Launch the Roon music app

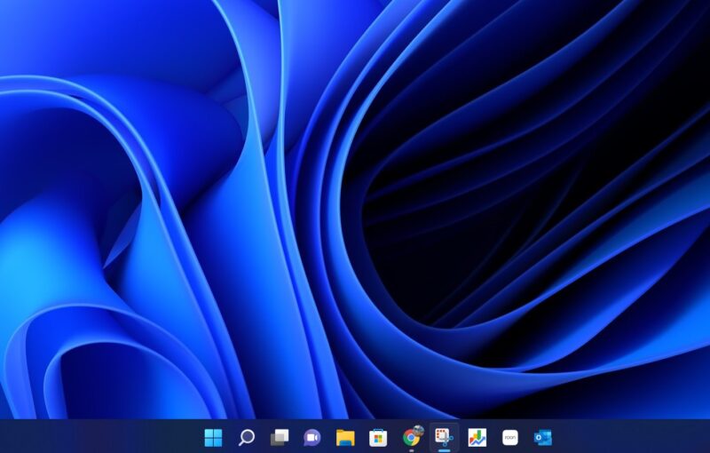click(x=510, y=437)
